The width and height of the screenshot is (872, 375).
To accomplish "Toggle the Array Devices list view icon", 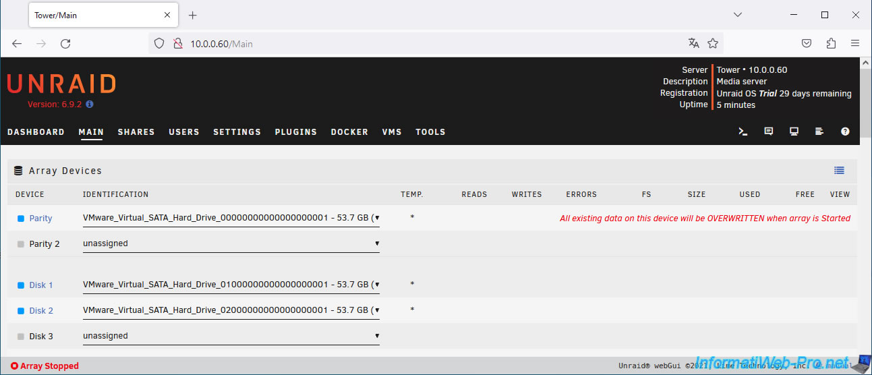I will pos(839,171).
